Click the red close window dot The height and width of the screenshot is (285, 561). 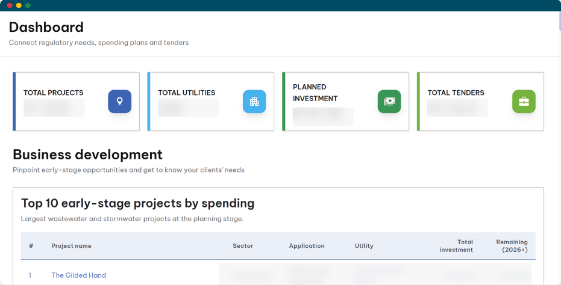[10, 5]
